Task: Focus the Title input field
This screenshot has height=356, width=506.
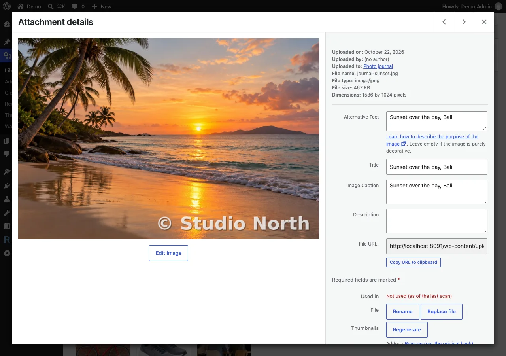Action: coord(437,167)
